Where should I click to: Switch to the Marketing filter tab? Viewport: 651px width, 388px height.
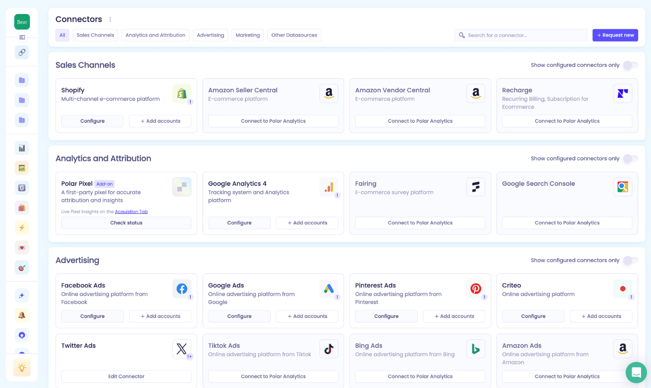248,35
